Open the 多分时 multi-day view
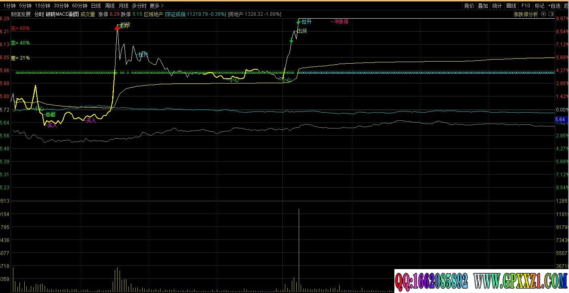The height and width of the screenshot is (293, 569). point(139,6)
